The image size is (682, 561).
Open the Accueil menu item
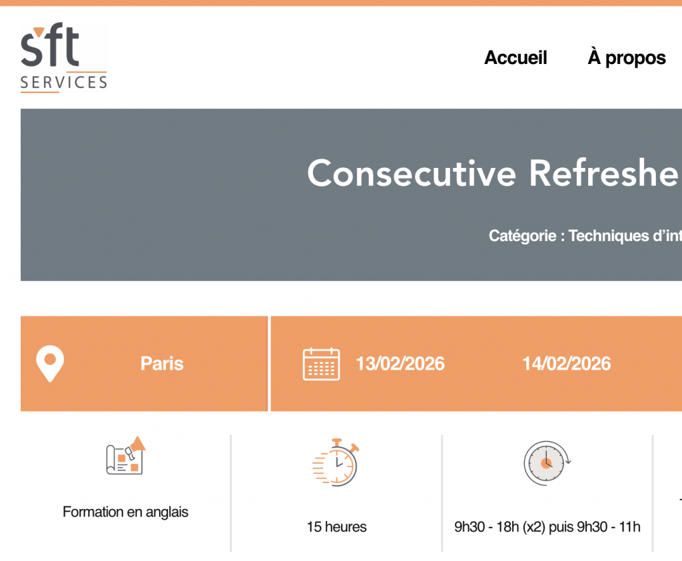(515, 58)
